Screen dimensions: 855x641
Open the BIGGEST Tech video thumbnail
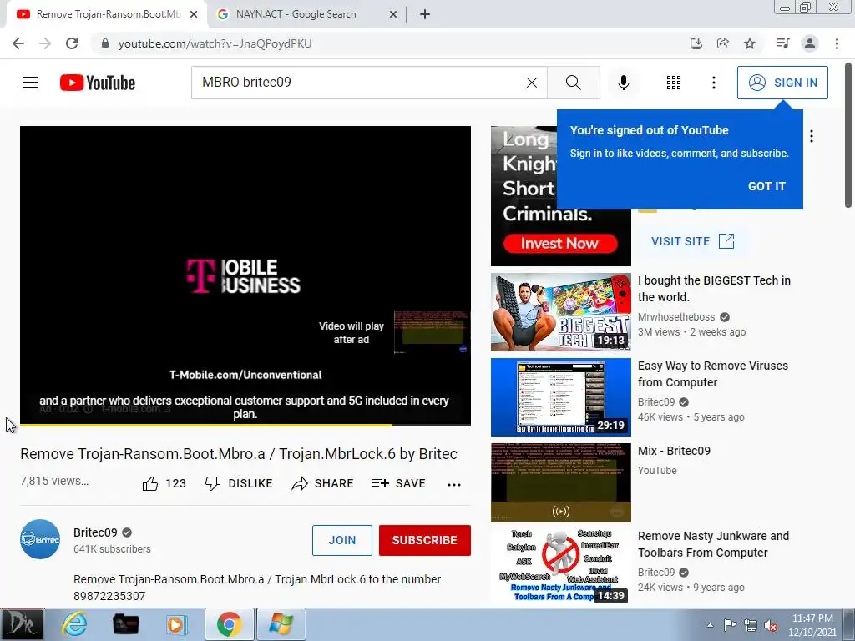[x=560, y=312]
